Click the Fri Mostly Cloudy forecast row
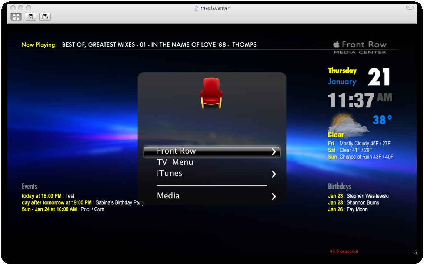424x265 pixels. [x=359, y=144]
